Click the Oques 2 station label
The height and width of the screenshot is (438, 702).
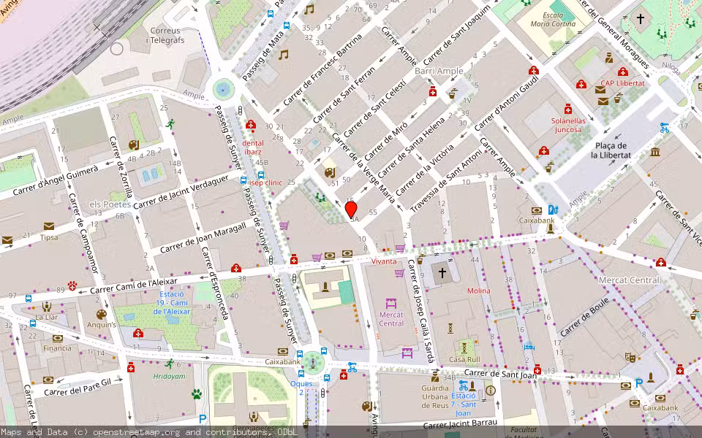[301, 388]
